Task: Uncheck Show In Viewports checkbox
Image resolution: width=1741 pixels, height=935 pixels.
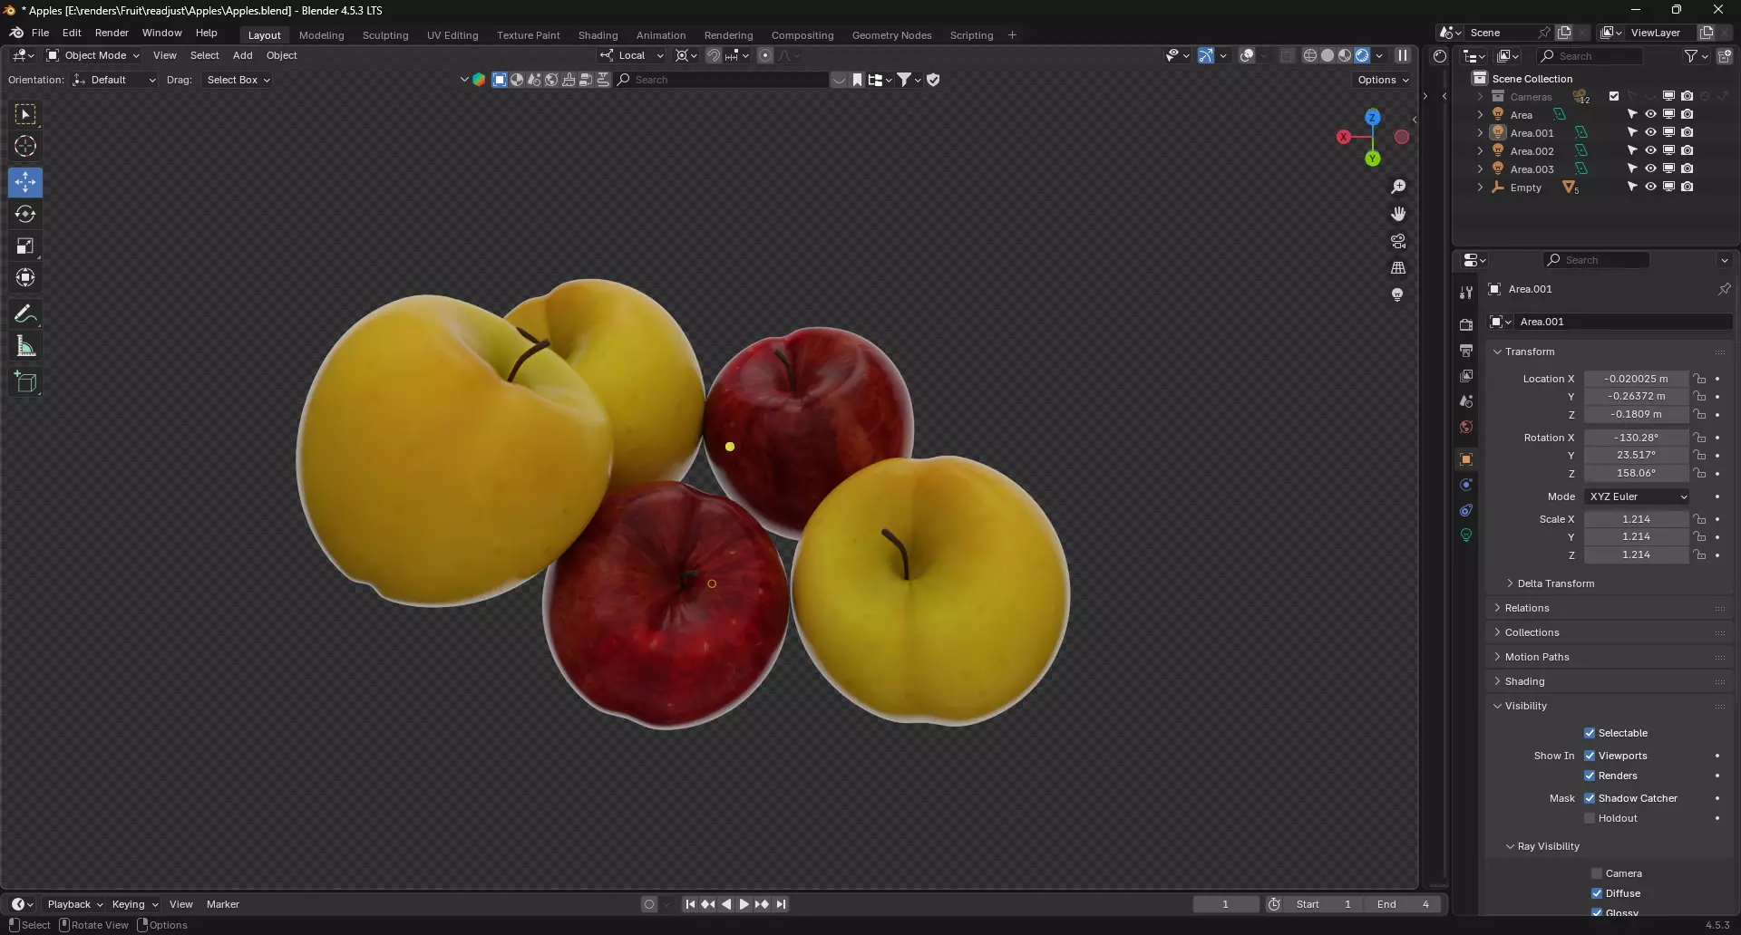Action: coord(1590,756)
